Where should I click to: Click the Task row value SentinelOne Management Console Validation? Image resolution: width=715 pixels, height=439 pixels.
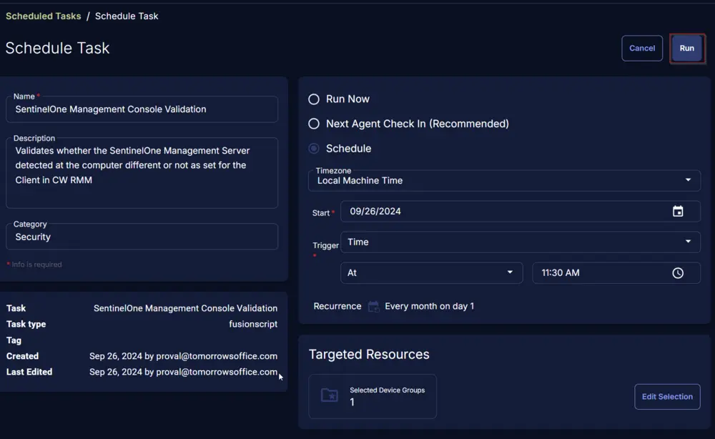[x=185, y=308]
